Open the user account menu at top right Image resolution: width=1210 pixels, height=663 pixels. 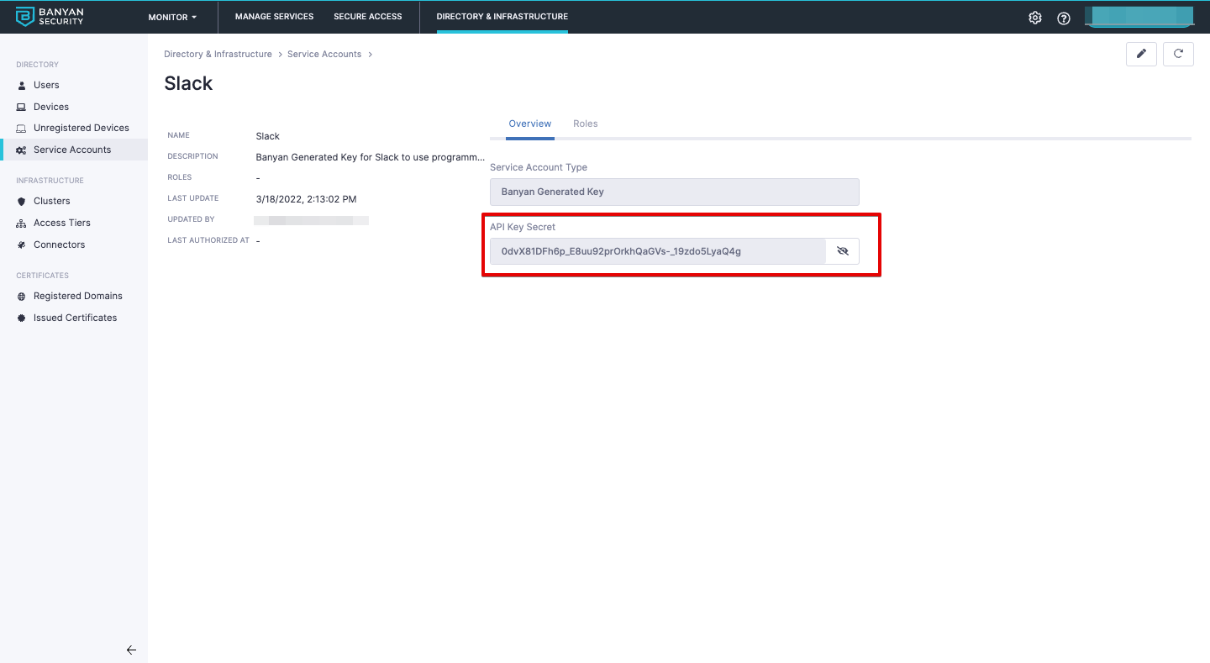(x=1139, y=18)
